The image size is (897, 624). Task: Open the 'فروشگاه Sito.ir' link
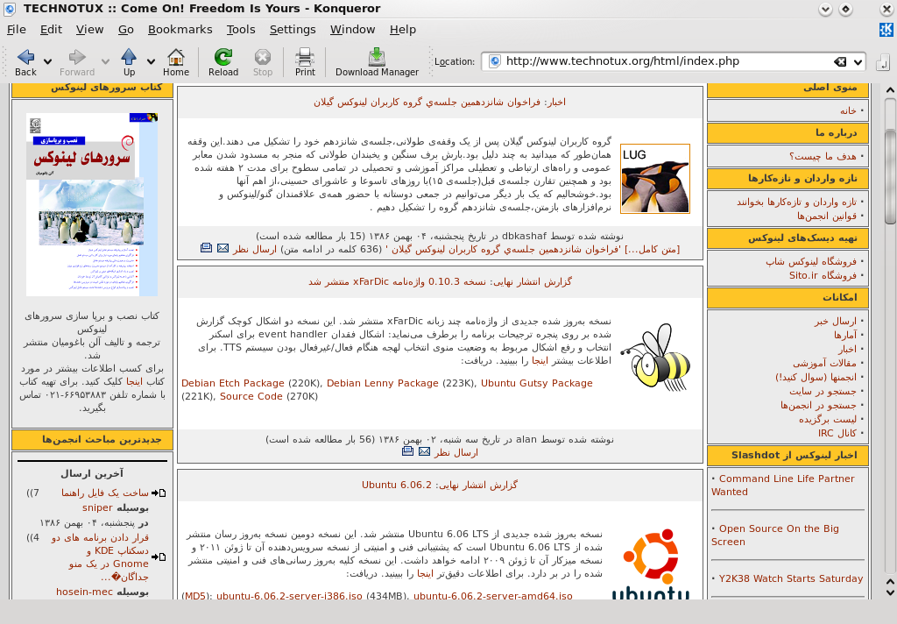pyautogui.click(x=823, y=275)
